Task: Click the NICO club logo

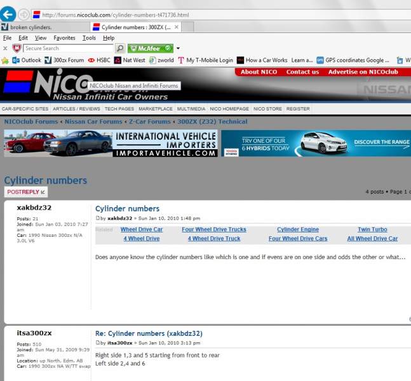Action: (x=44, y=84)
